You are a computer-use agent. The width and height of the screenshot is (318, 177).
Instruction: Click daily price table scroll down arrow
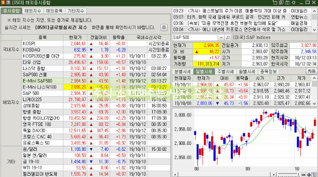tap(314, 103)
